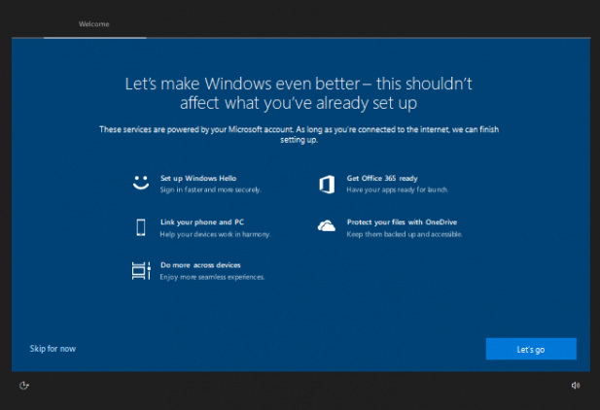600x410 pixels.
Task: Click 'Enjoy more seamless experiences' text
Action: click(212, 277)
